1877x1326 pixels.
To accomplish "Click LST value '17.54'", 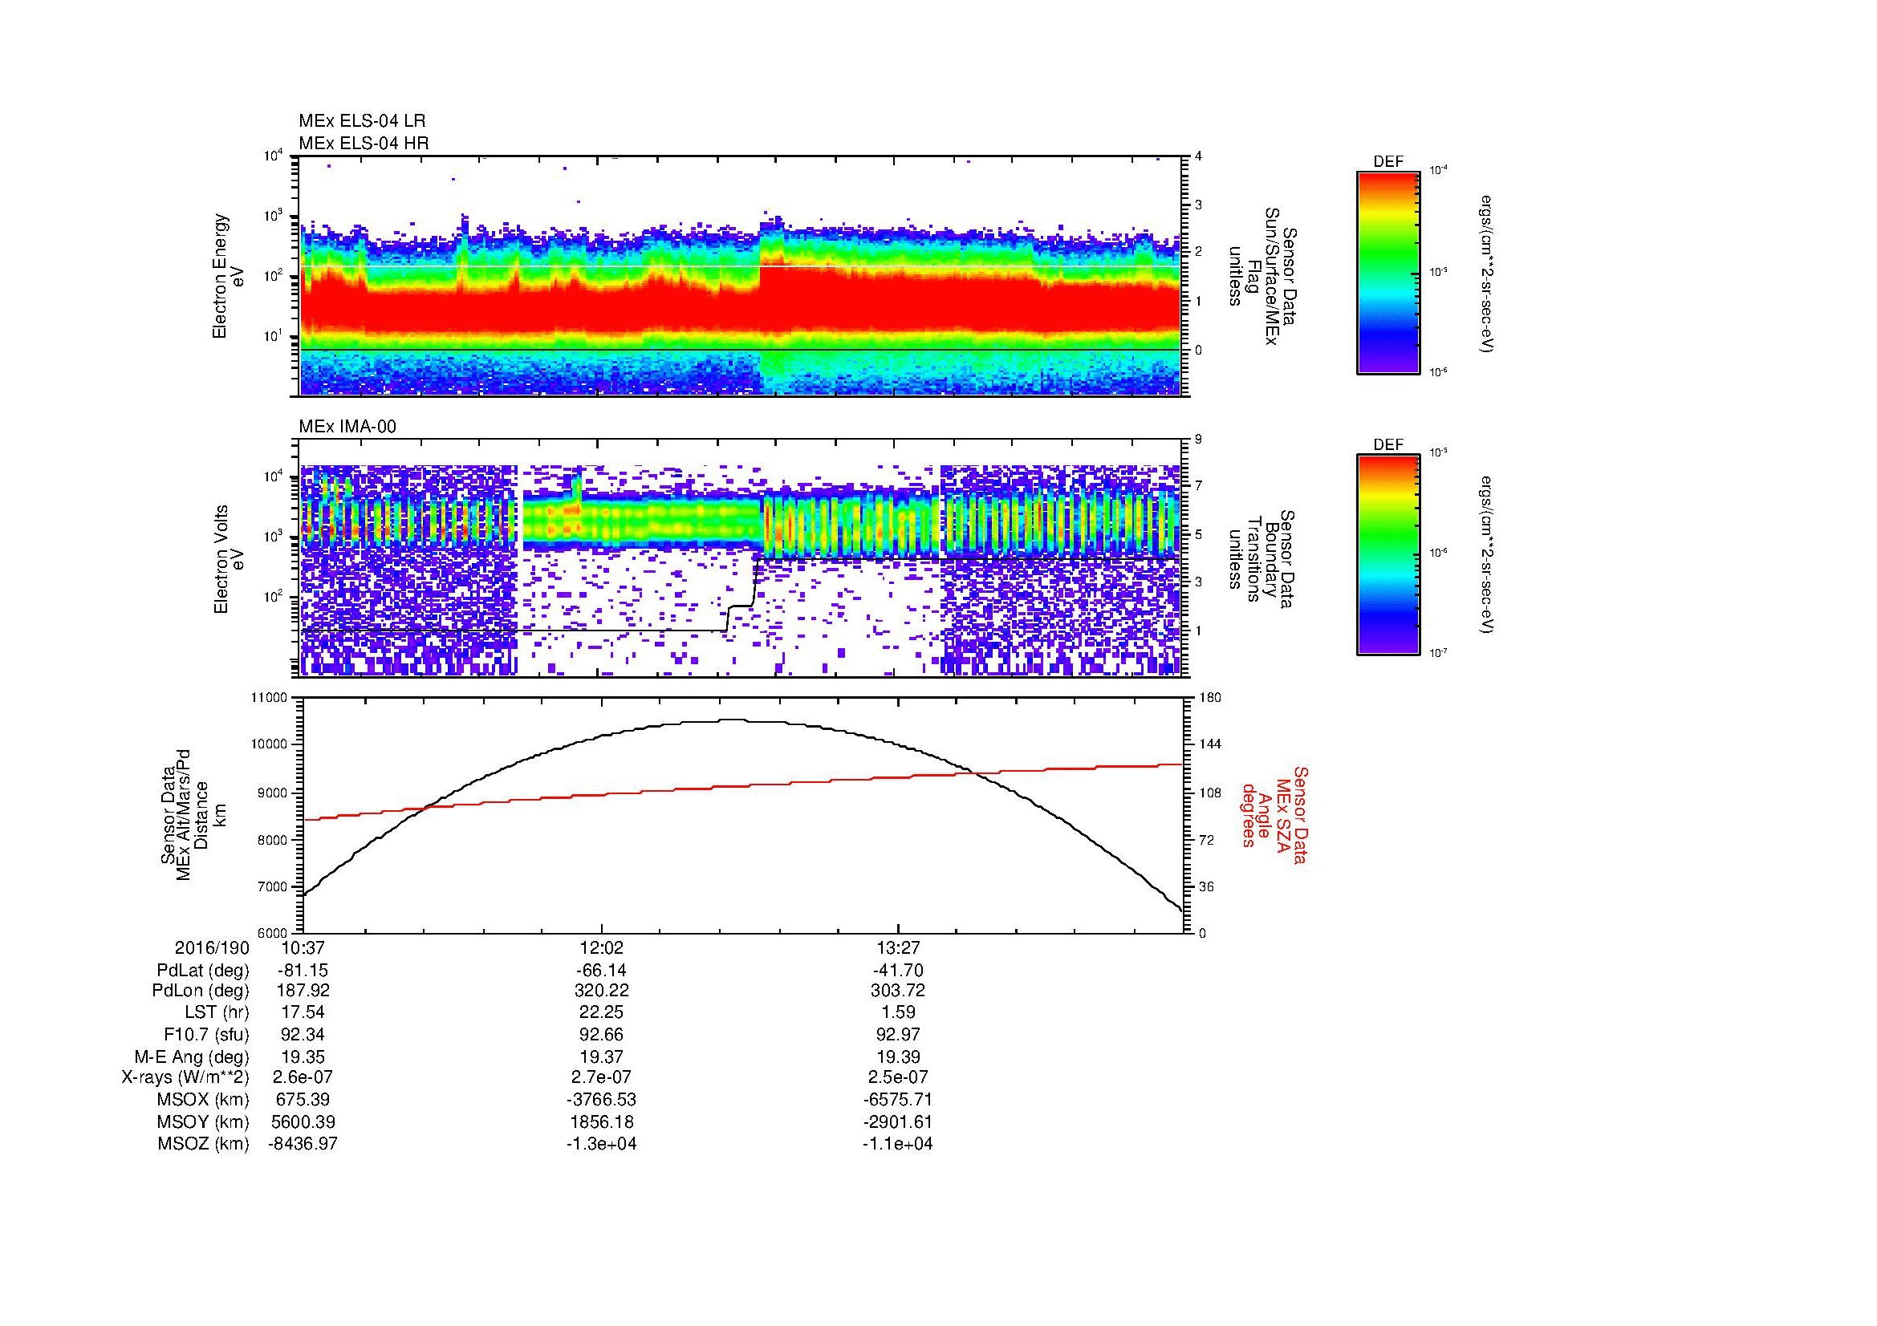I will coord(303,1012).
